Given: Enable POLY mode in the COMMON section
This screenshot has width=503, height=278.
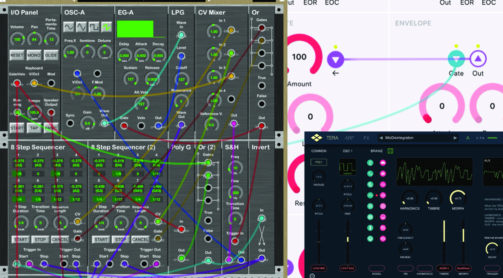Looking at the screenshot, I should pos(319,162).
